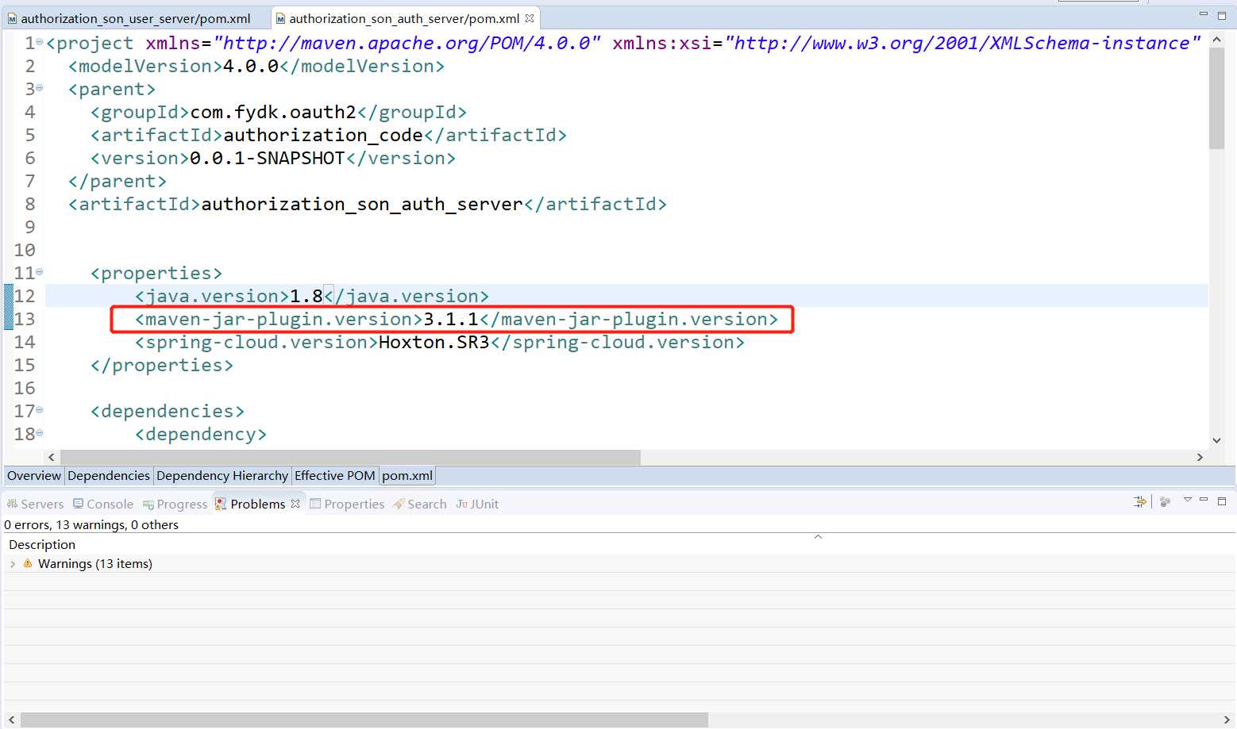Select the Warnings (13 items) row
Viewport: 1237px width, 729px height.
(618, 564)
